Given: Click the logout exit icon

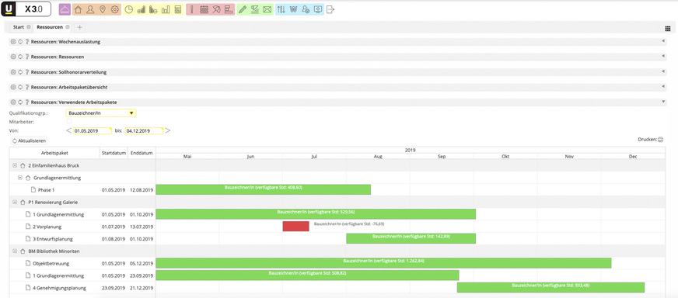Looking at the screenshot, I should coord(330,9).
